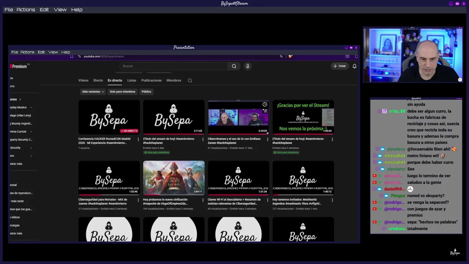This screenshot has width=469, height=264.
Task: Click the Crear button
Action: point(340,66)
